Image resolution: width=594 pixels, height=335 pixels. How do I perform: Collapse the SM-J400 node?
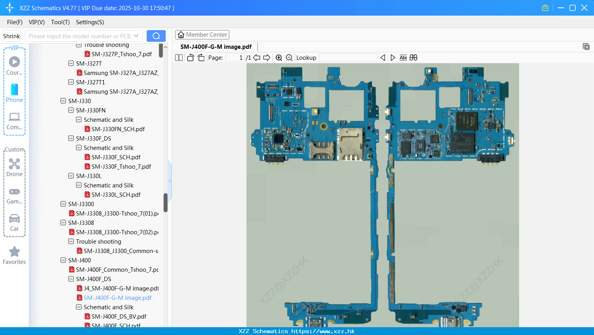pyautogui.click(x=63, y=260)
